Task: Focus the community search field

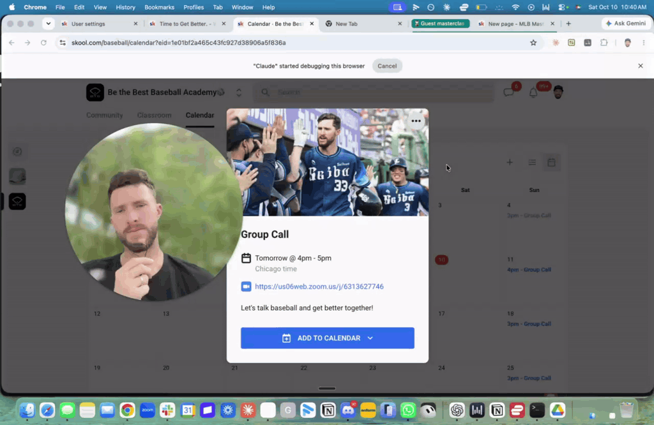Action: coord(374,92)
